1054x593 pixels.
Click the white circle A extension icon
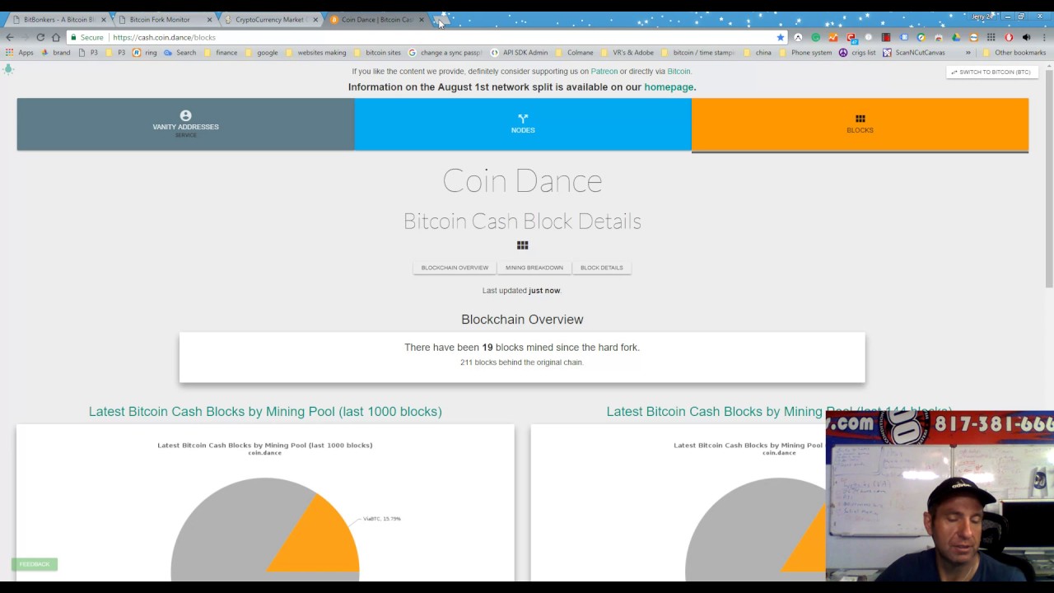click(x=798, y=37)
